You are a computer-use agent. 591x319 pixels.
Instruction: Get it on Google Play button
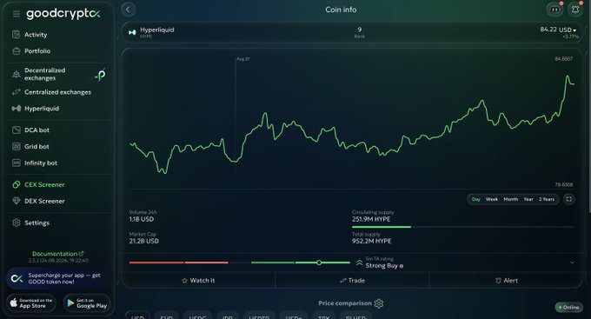coord(87,303)
